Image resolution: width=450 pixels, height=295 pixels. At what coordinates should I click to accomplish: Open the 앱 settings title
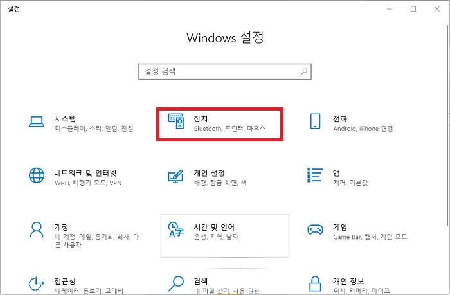click(x=336, y=173)
